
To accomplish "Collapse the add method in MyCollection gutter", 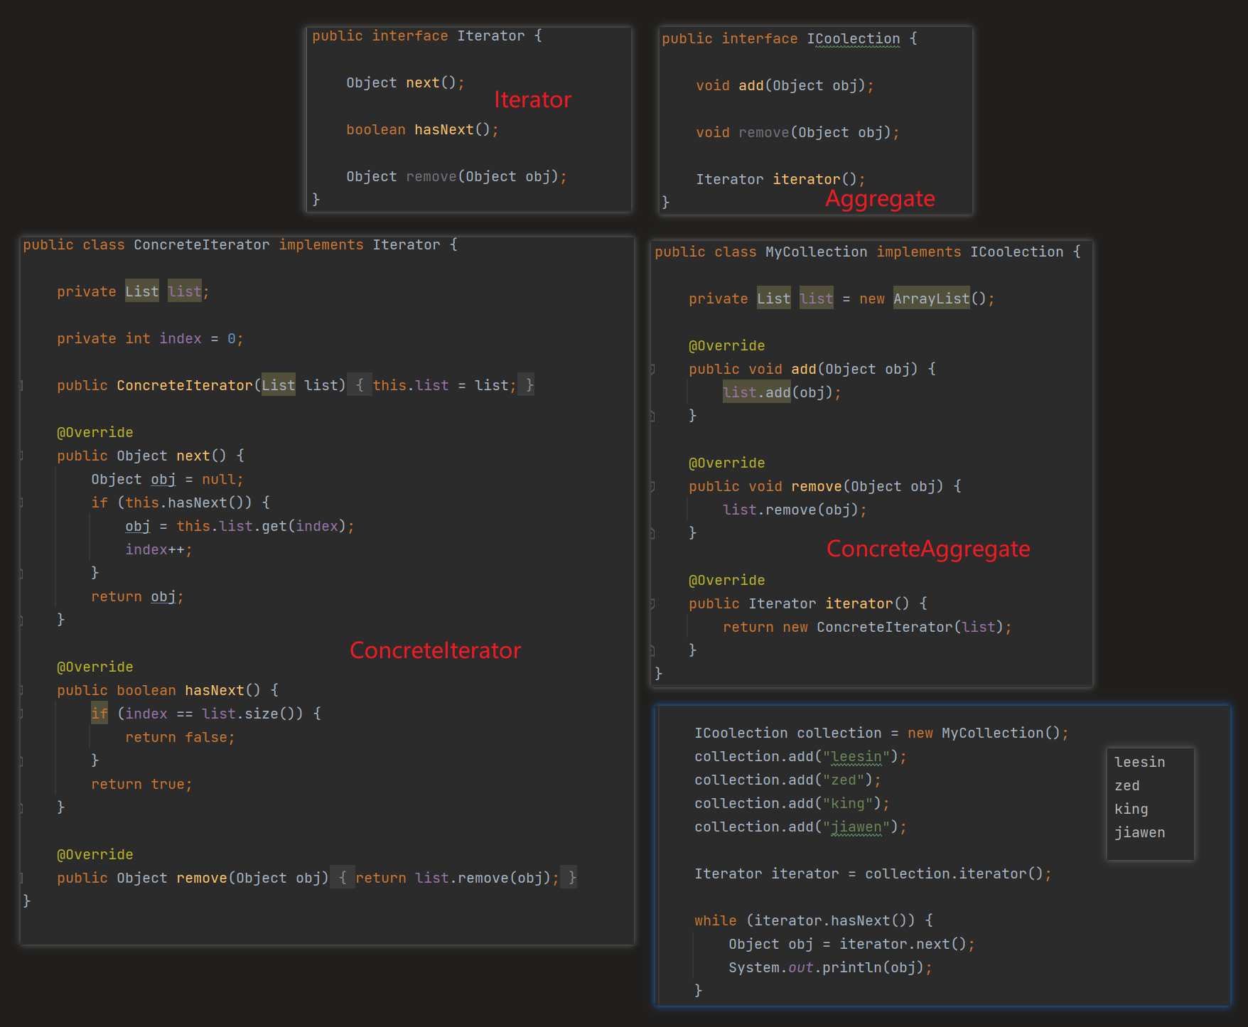I will click(x=652, y=370).
